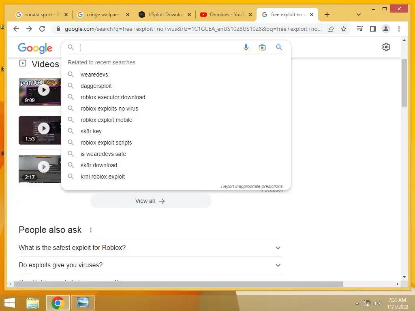
Task: Go back to previous page
Action: point(16,29)
